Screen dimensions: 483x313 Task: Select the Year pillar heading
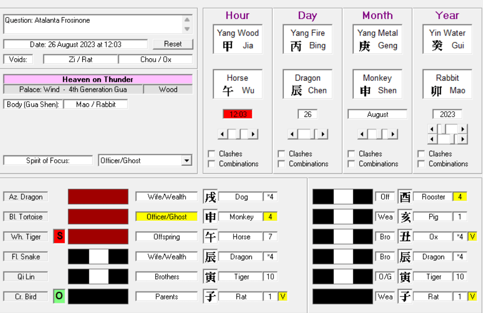pyautogui.click(x=447, y=15)
